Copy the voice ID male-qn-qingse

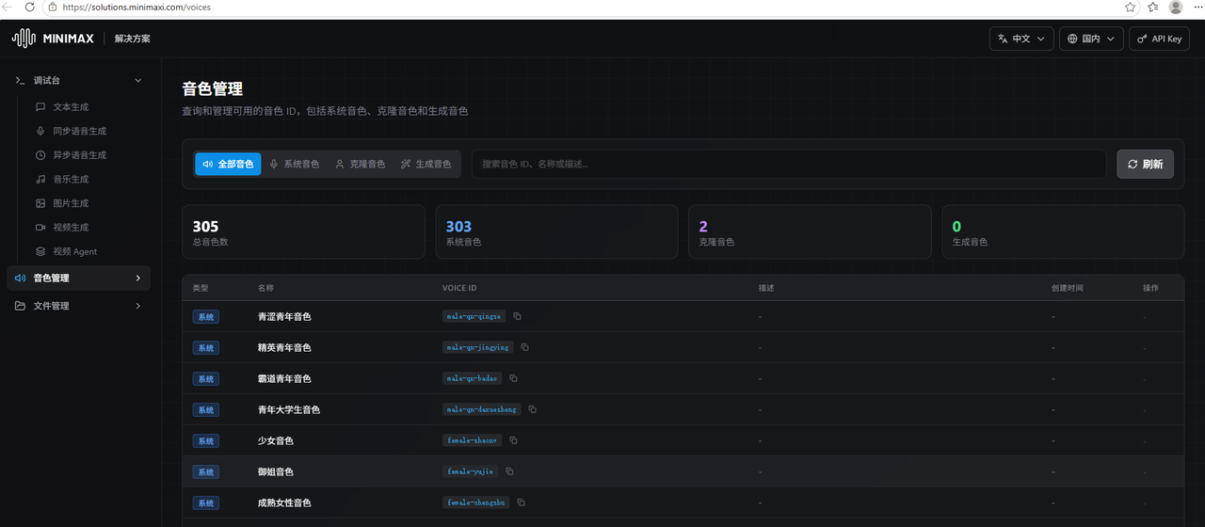click(517, 316)
